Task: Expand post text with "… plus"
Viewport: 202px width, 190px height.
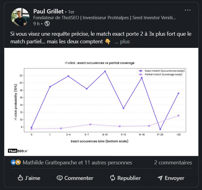Action: pyautogui.click(x=122, y=41)
